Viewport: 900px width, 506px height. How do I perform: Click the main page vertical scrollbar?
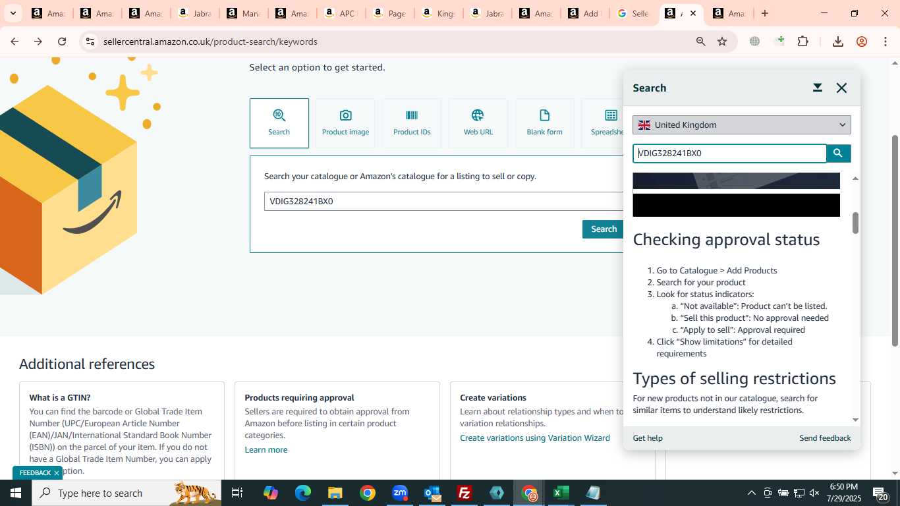pyautogui.click(x=895, y=240)
